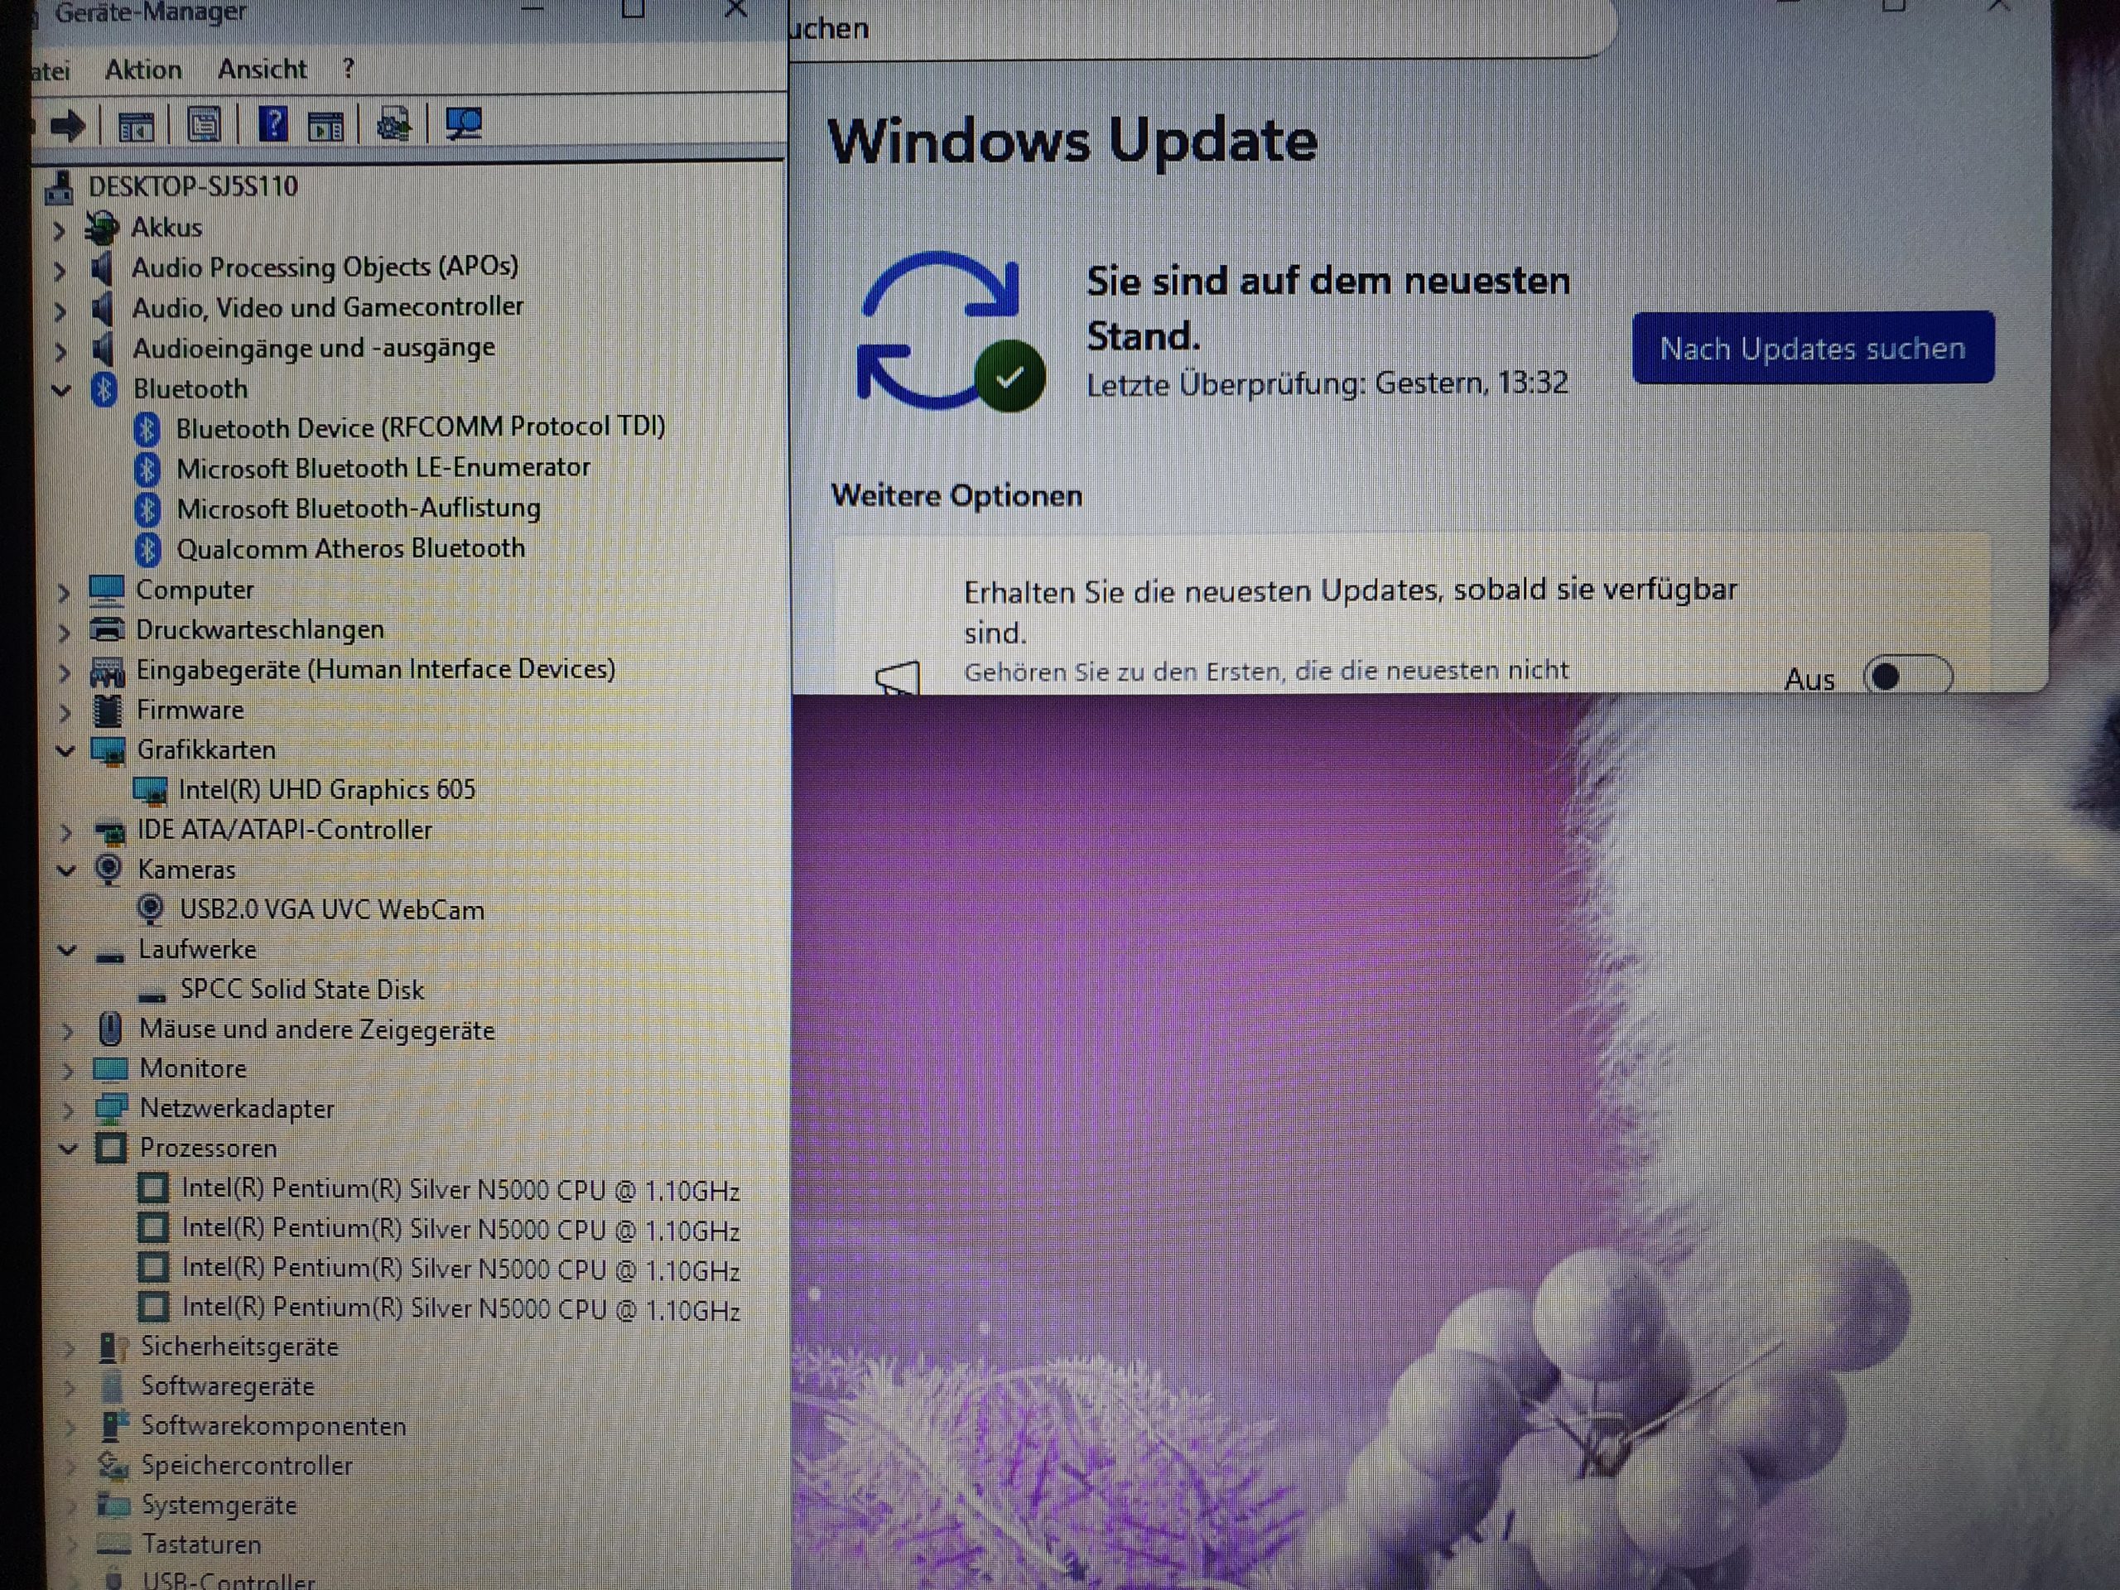Open the Aktion menu
Screen dimensions: 2120x1590
pyautogui.click(x=142, y=70)
